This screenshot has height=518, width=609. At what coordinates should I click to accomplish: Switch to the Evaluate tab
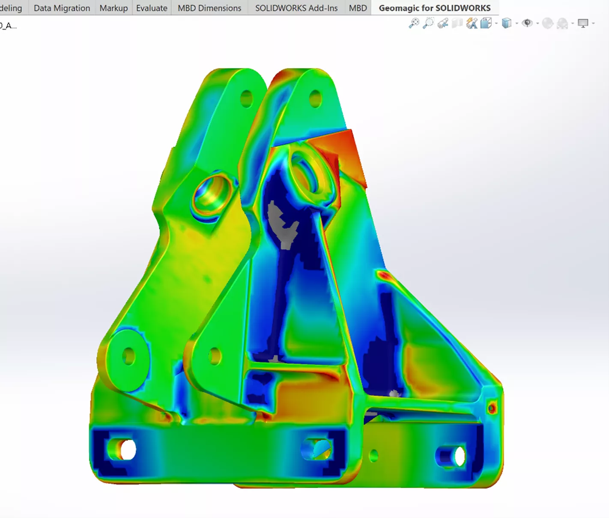[x=152, y=8]
